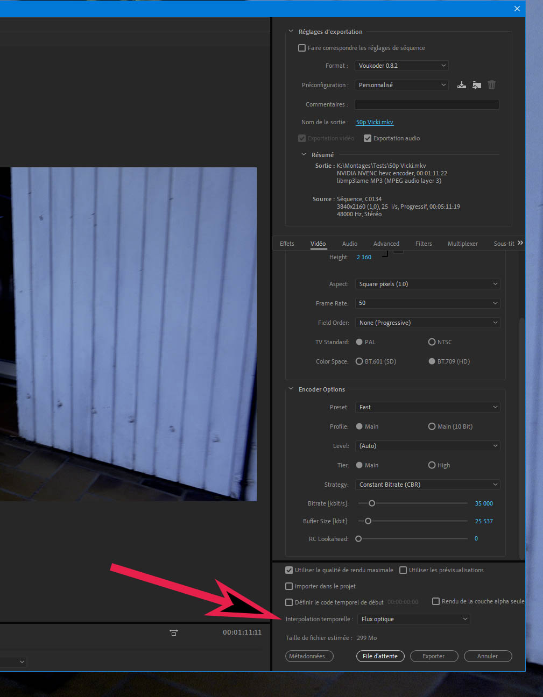
Task: Click the Exporter button
Action: click(x=434, y=656)
